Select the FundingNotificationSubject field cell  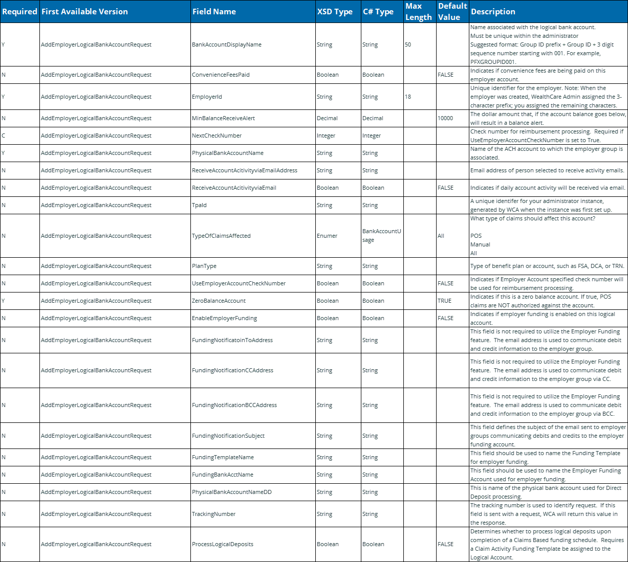tap(253, 436)
